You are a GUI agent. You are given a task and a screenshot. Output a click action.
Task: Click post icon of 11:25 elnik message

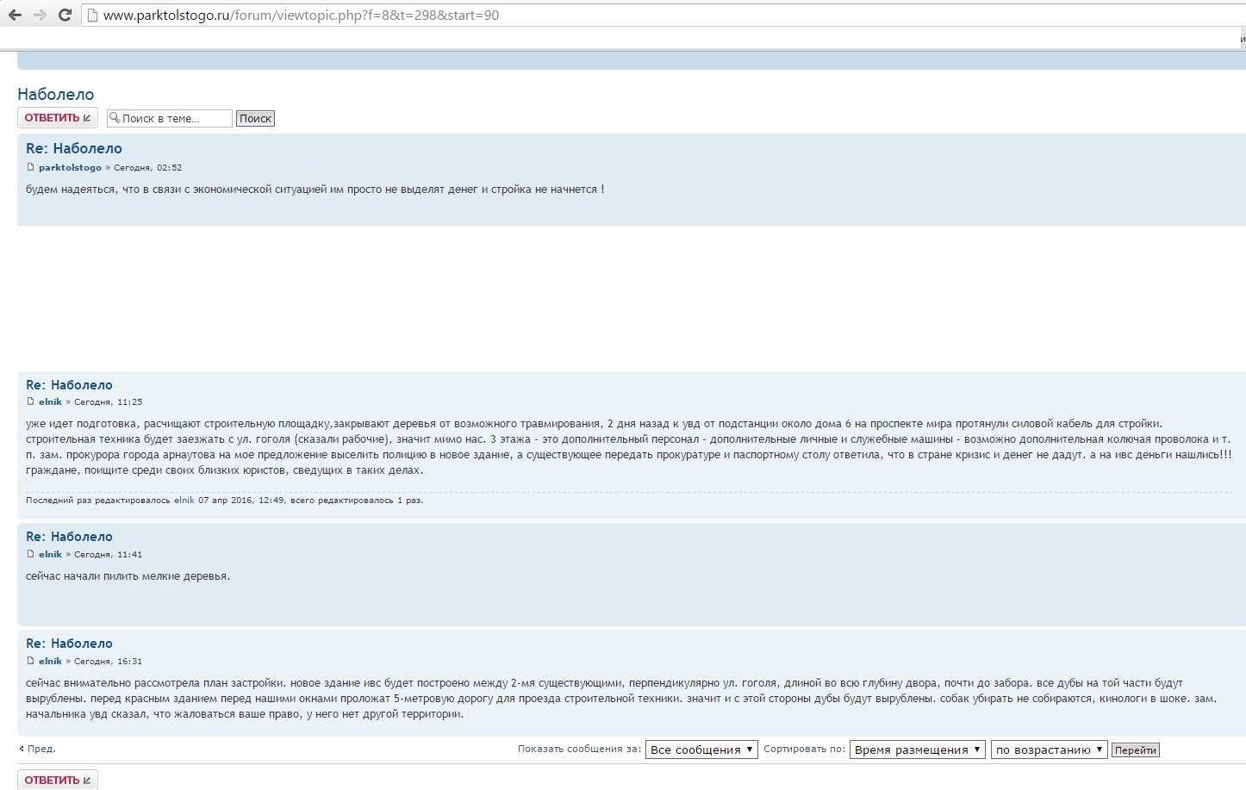[x=30, y=402]
